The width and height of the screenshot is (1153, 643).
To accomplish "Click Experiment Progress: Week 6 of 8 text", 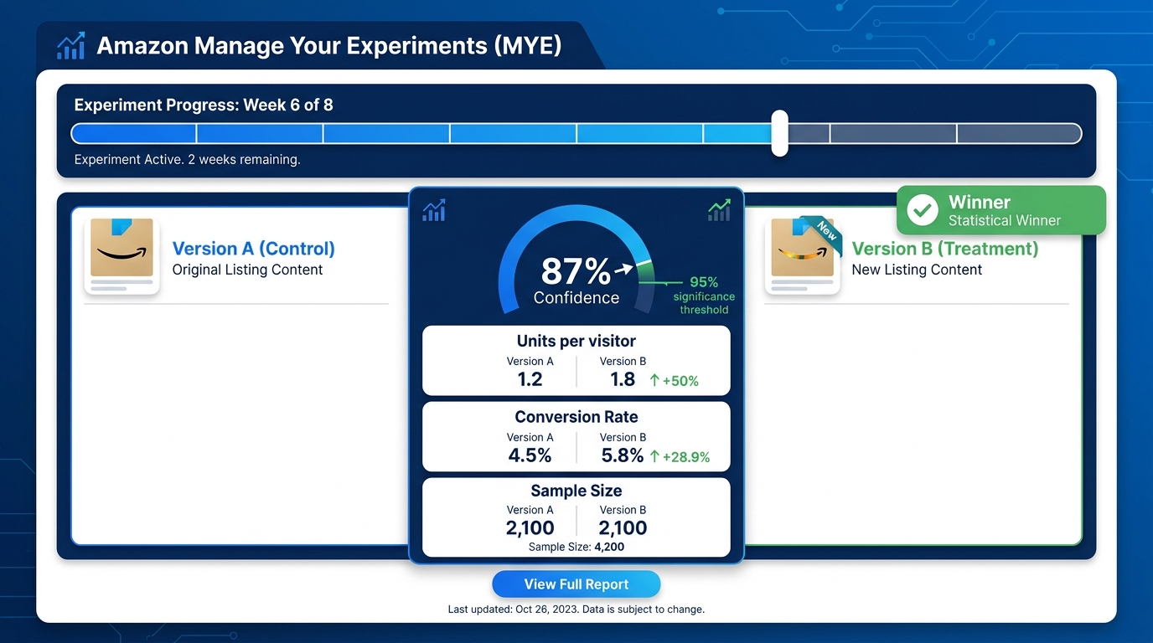I will [x=204, y=105].
